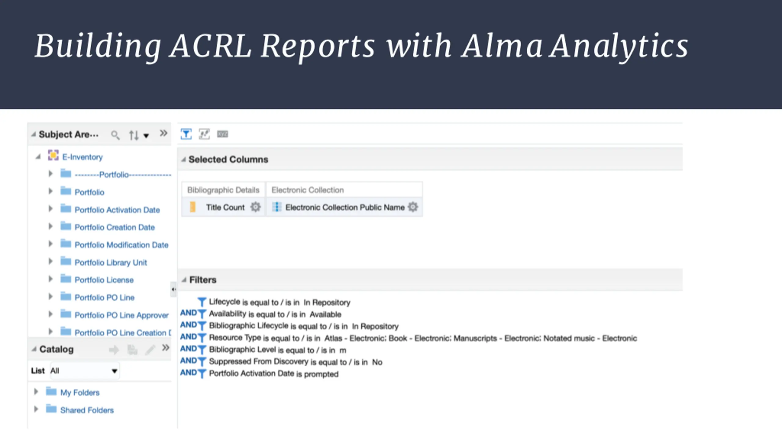Expand the Portfolio PO Line folder
Viewport: 782px width, 440px height.
pyautogui.click(x=50, y=297)
